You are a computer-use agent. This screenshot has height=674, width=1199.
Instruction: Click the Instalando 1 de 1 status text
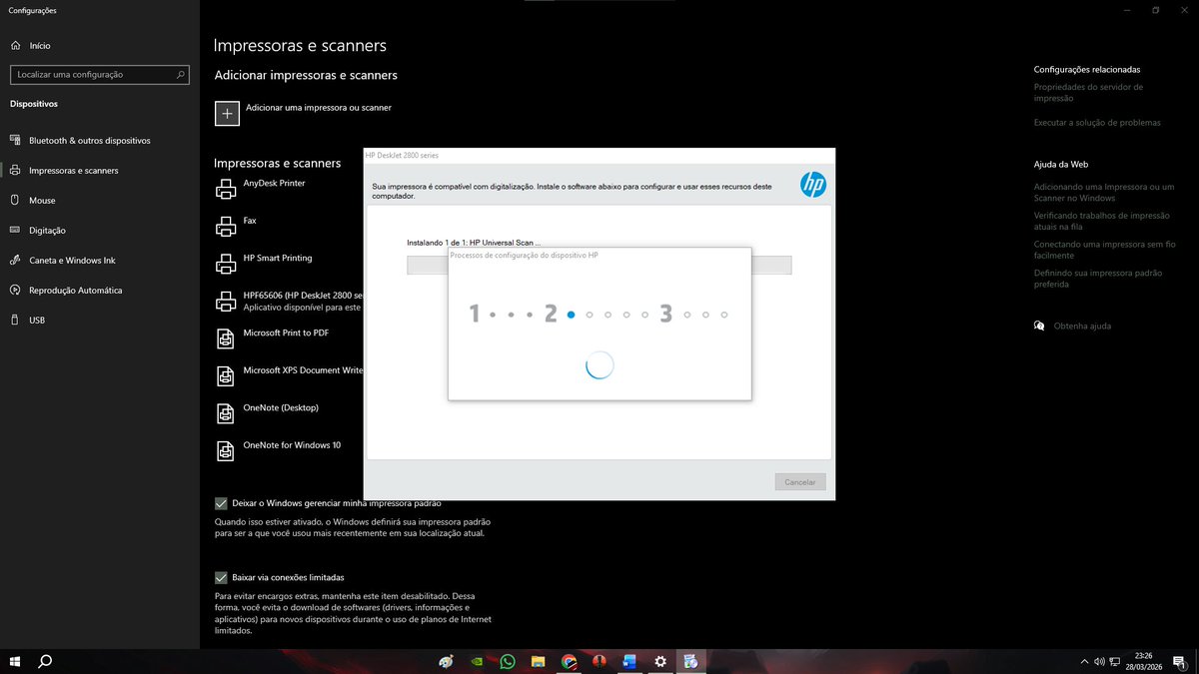474,243
